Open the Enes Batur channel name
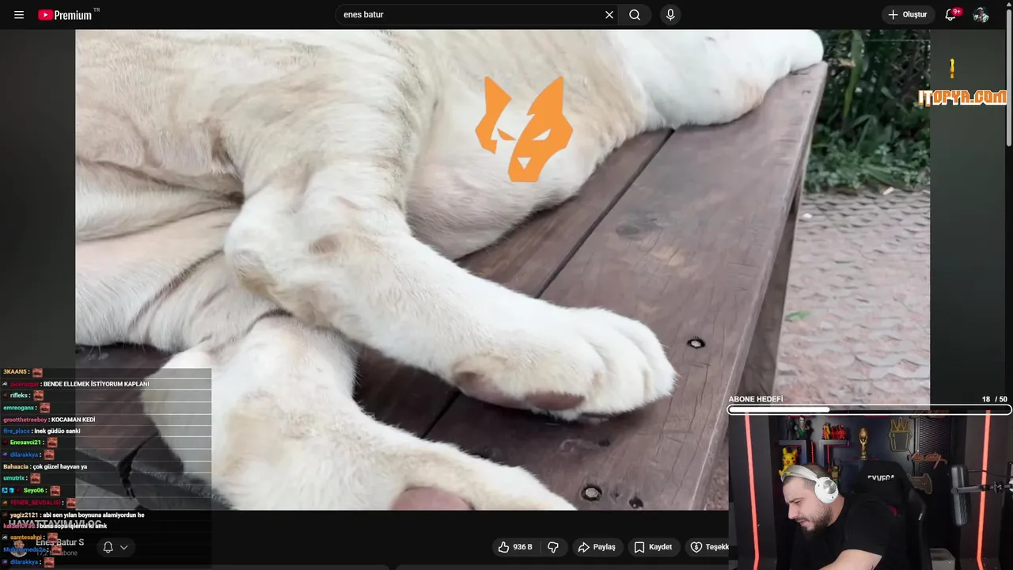The image size is (1013, 570). click(x=60, y=542)
